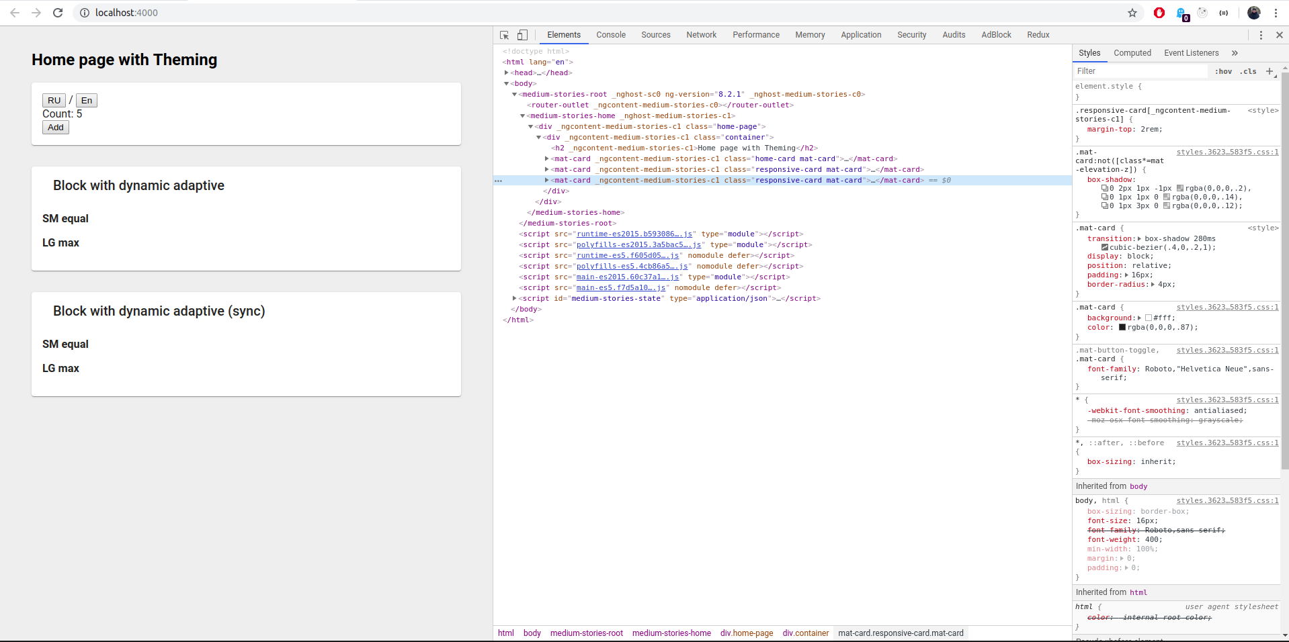Image resolution: width=1289 pixels, height=642 pixels.
Task: Collapse the div.home-page node
Action: pos(531,127)
